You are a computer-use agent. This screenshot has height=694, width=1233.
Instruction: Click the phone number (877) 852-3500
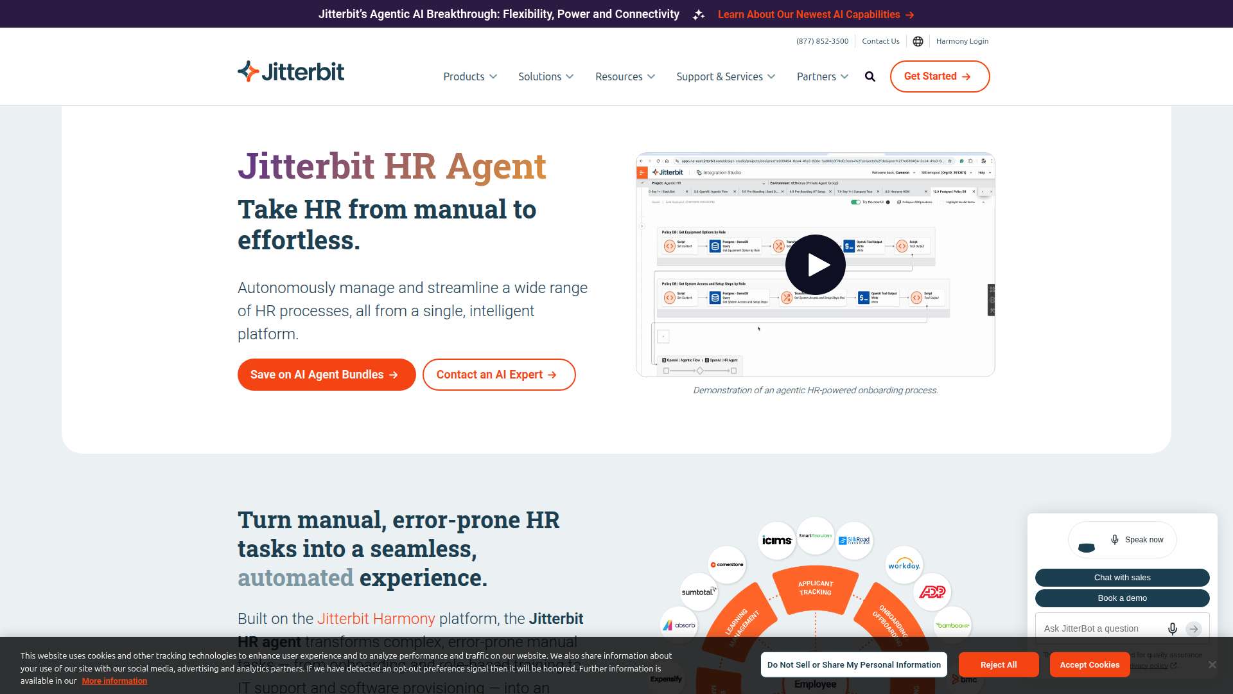[822, 41]
